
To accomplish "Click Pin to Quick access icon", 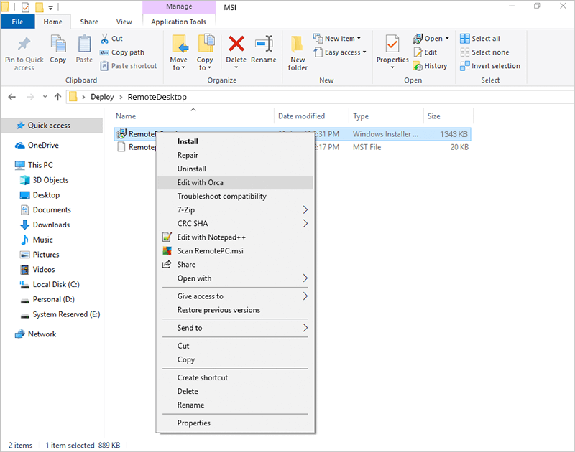I will (24, 44).
